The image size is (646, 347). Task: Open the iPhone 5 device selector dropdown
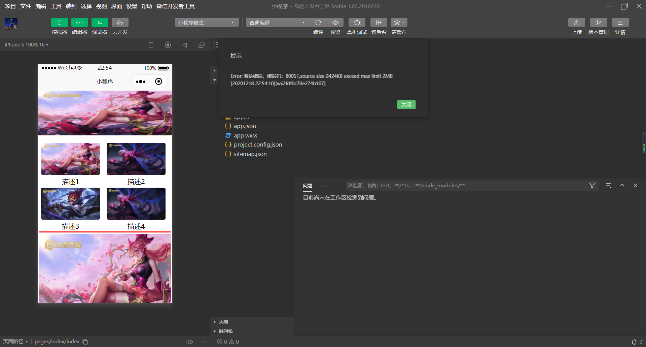click(x=27, y=45)
